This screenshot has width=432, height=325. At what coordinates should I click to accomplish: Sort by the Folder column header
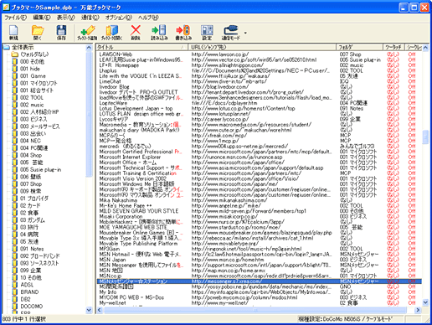(x=359, y=47)
